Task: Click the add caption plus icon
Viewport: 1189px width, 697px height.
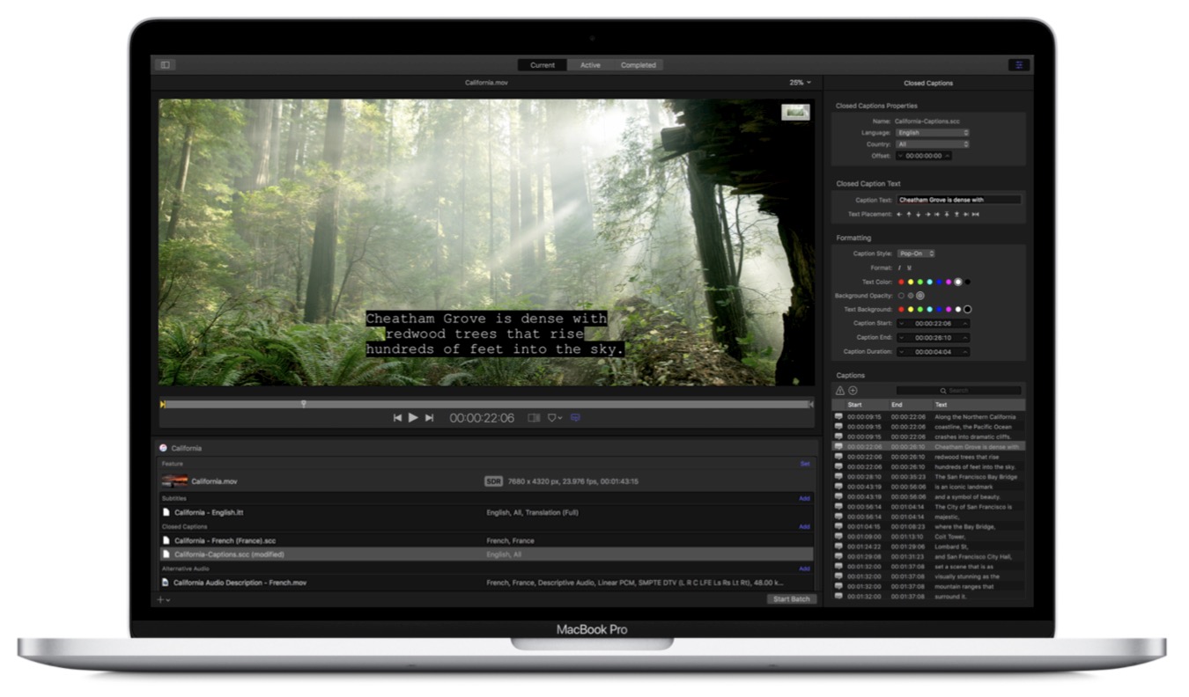Action: click(x=853, y=391)
